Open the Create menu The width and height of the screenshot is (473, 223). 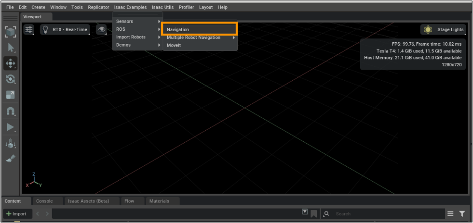coord(38,7)
